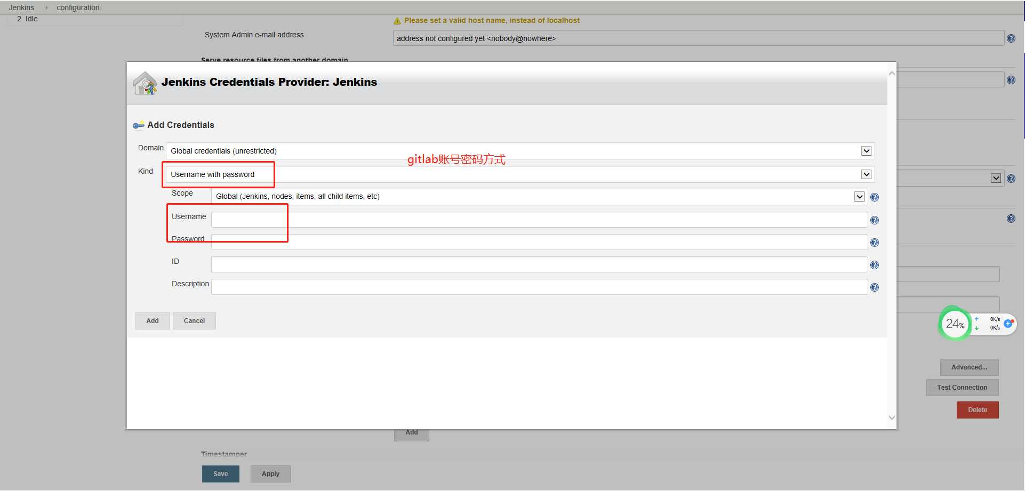Screen dimensions: 1025x491
Task: Open help for System Admin e-mail address
Action: click(1011, 38)
